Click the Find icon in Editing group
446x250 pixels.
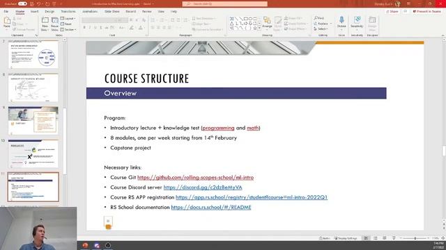coord(319,18)
